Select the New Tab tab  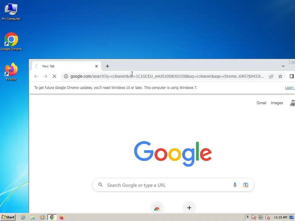click(67, 66)
